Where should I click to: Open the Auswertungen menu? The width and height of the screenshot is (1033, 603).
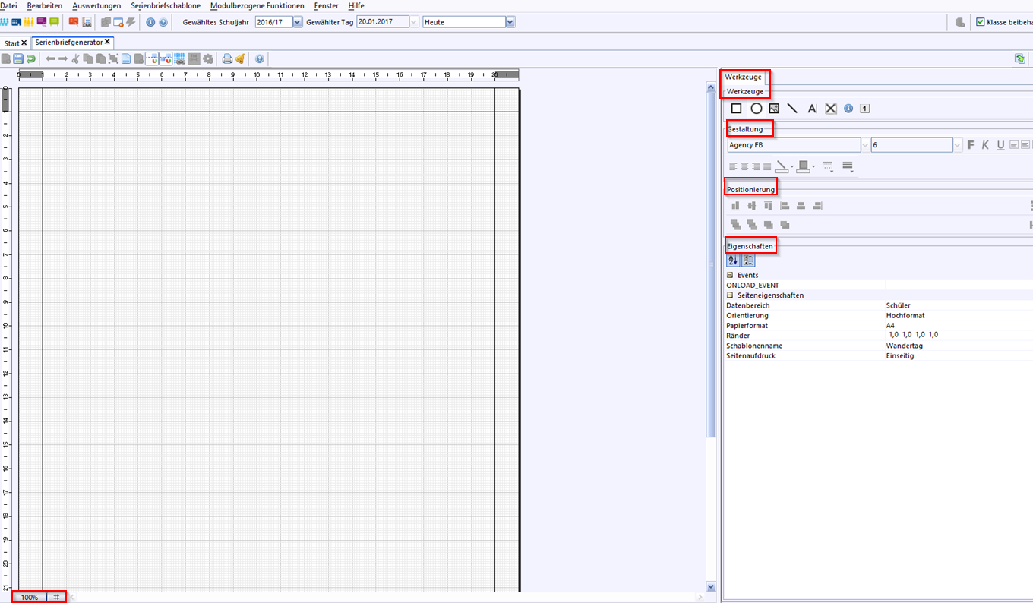coord(96,5)
